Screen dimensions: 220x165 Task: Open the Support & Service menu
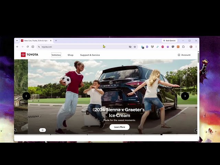(90, 55)
